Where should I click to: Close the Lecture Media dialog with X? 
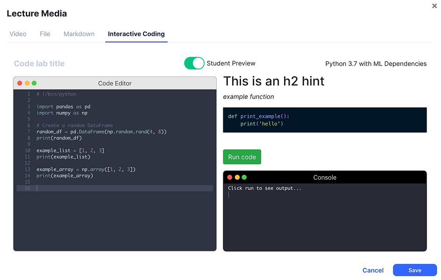434,6
